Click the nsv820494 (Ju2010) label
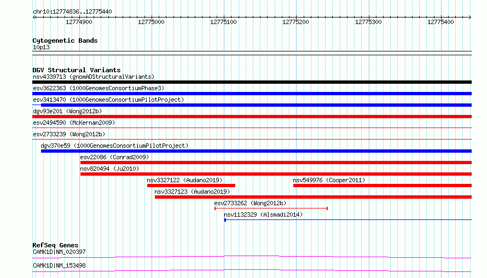 click(109, 169)
